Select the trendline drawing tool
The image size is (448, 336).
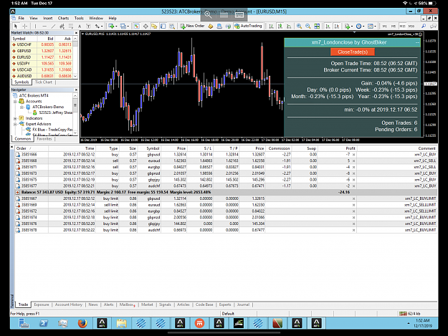(53, 27)
